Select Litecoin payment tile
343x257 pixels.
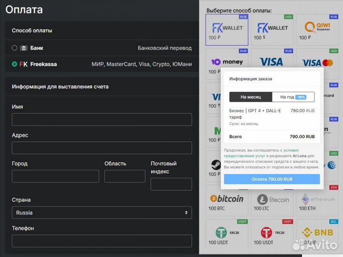coord(272,201)
